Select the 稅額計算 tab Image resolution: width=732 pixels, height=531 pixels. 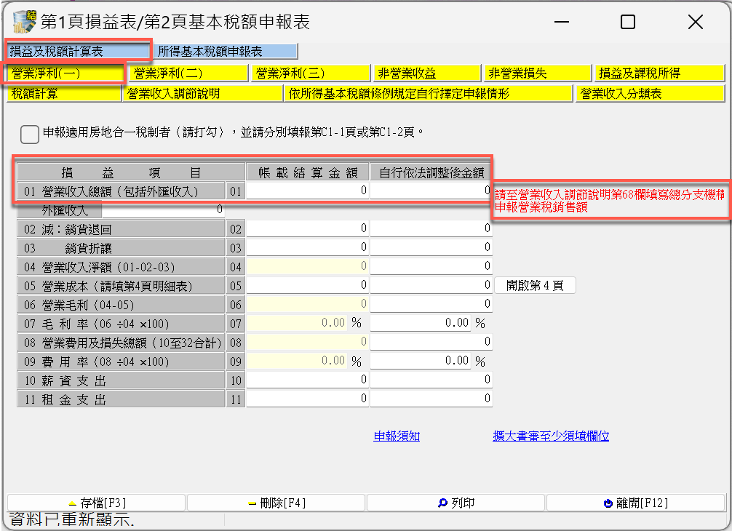pyautogui.click(x=64, y=93)
